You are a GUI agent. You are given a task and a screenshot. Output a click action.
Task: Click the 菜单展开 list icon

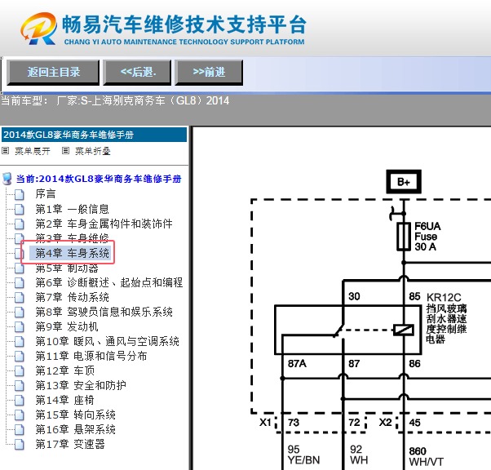point(6,151)
